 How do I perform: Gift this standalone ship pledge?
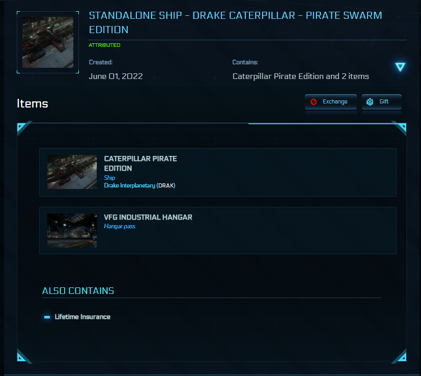(382, 102)
